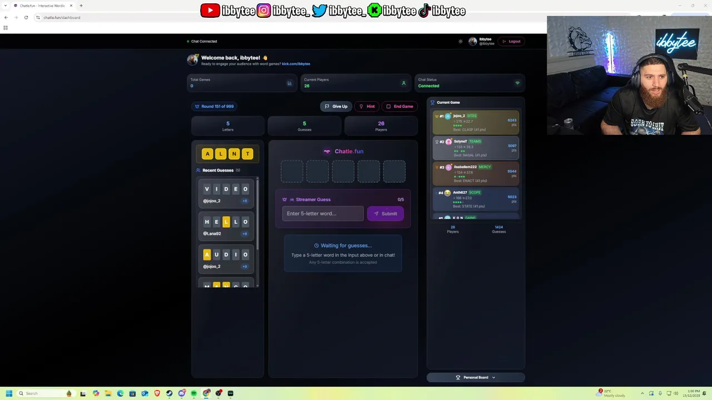Click the 26 Players stat card
This screenshot has width=712, height=400.
[x=381, y=126]
